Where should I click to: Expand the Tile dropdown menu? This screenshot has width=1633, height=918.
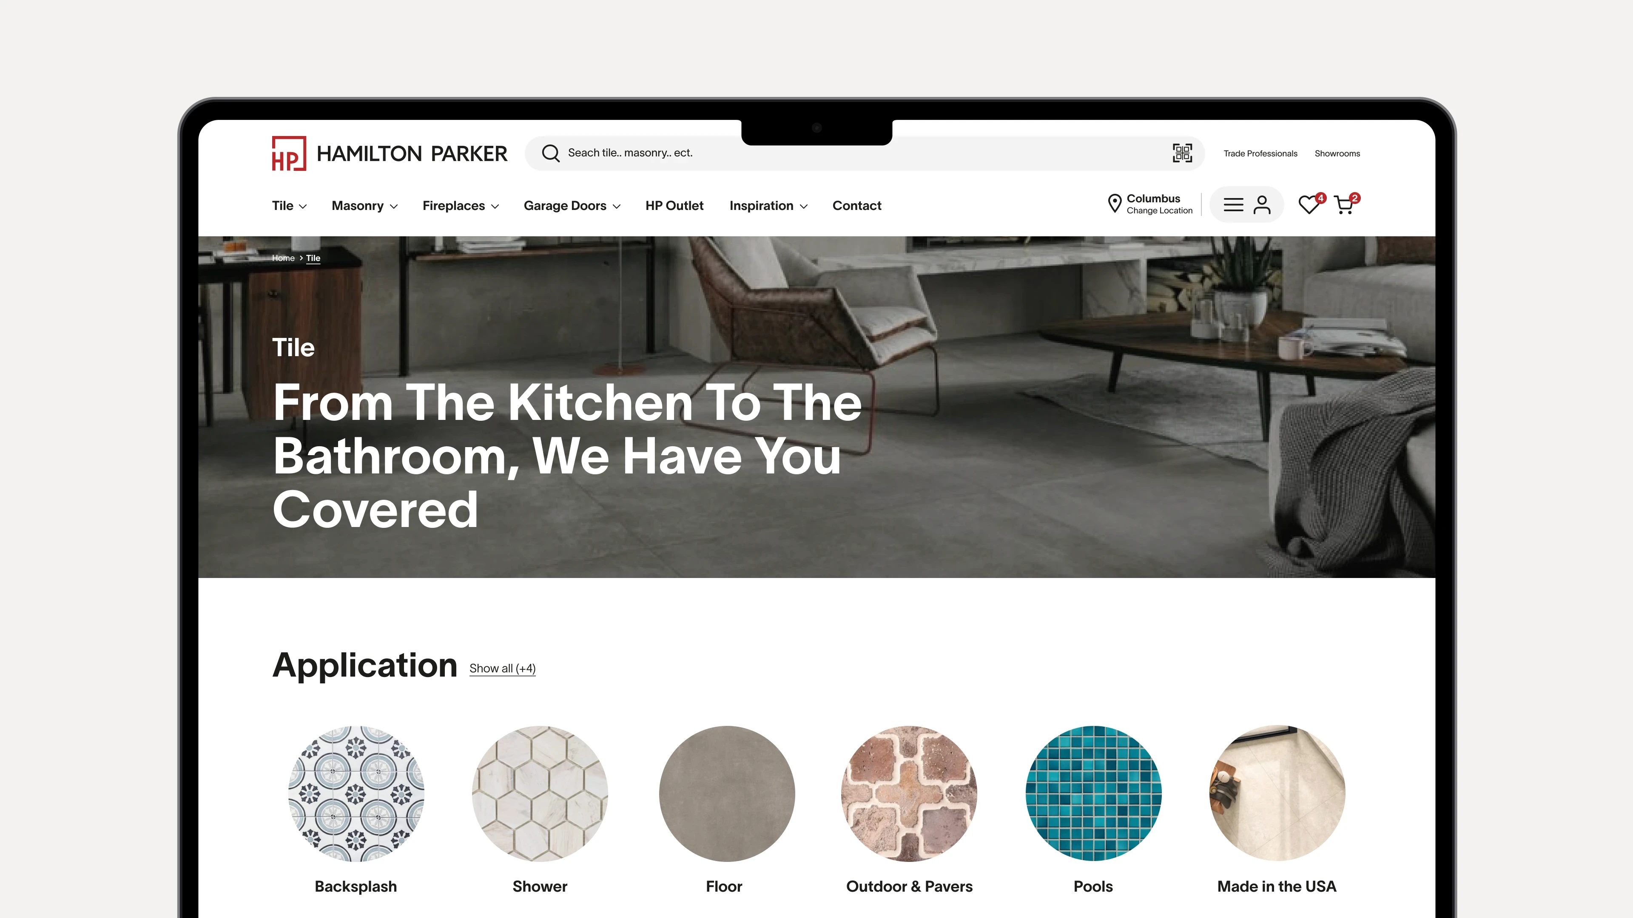(289, 206)
